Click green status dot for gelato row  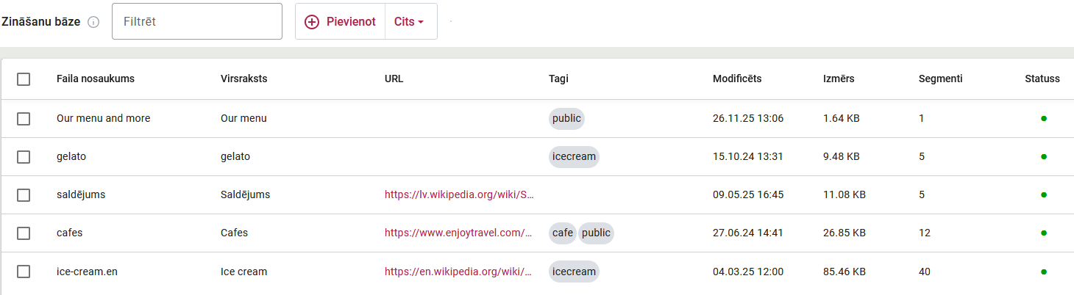1043,157
